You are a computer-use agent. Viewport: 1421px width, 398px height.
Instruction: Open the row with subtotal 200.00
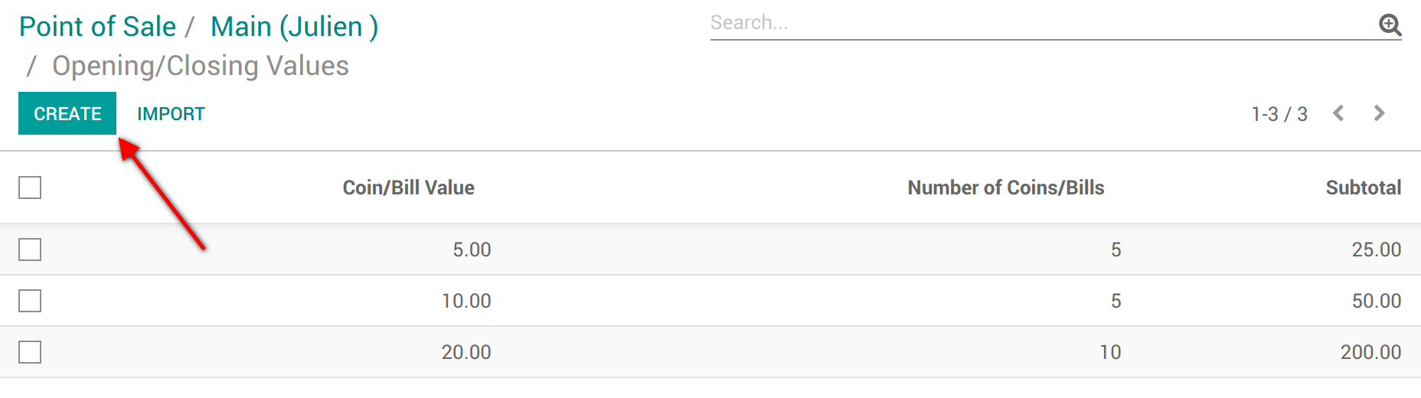pyautogui.click(x=1370, y=352)
